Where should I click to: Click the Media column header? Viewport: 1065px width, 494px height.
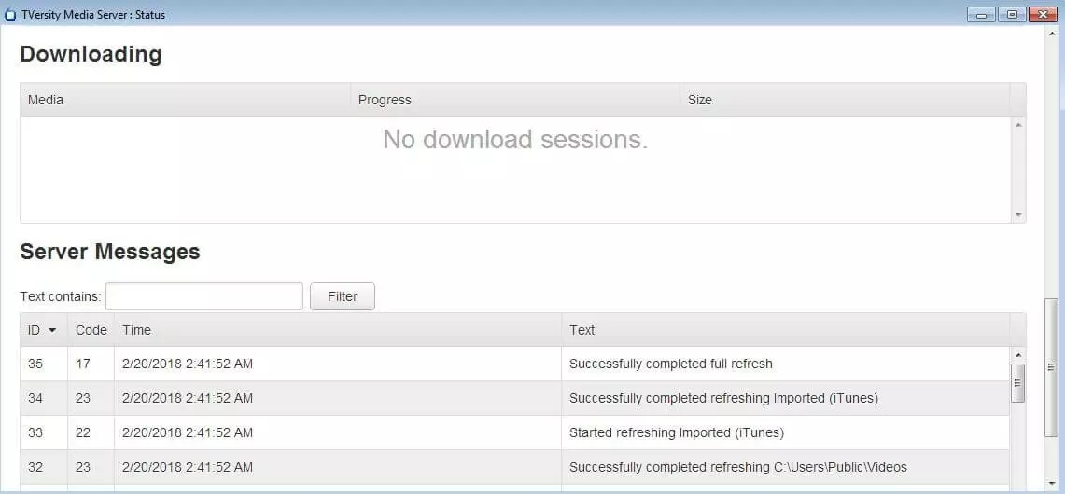185,100
